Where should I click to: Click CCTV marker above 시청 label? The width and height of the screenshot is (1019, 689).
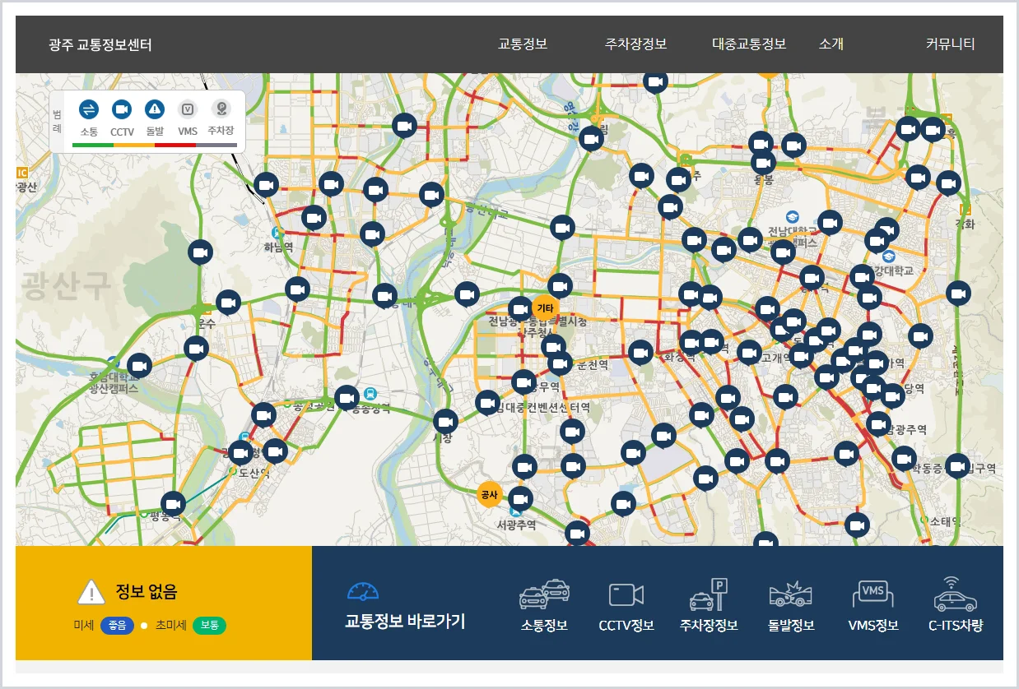coord(445,422)
